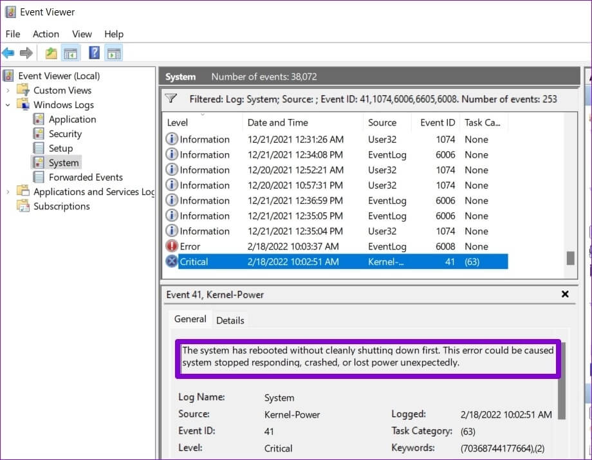Click the blue Back arrow toolbar icon
This screenshot has height=460, width=592.
tap(8, 53)
